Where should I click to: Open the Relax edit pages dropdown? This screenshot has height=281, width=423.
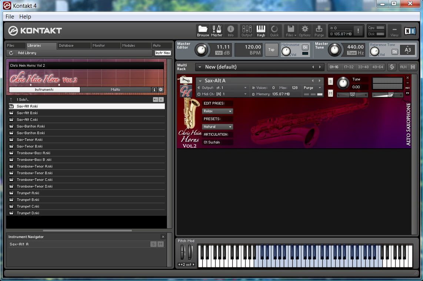pyautogui.click(x=217, y=111)
